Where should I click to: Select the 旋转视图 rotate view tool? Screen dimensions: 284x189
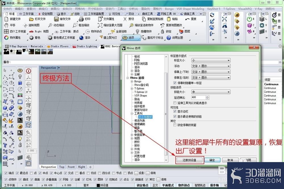tap(25, 25)
